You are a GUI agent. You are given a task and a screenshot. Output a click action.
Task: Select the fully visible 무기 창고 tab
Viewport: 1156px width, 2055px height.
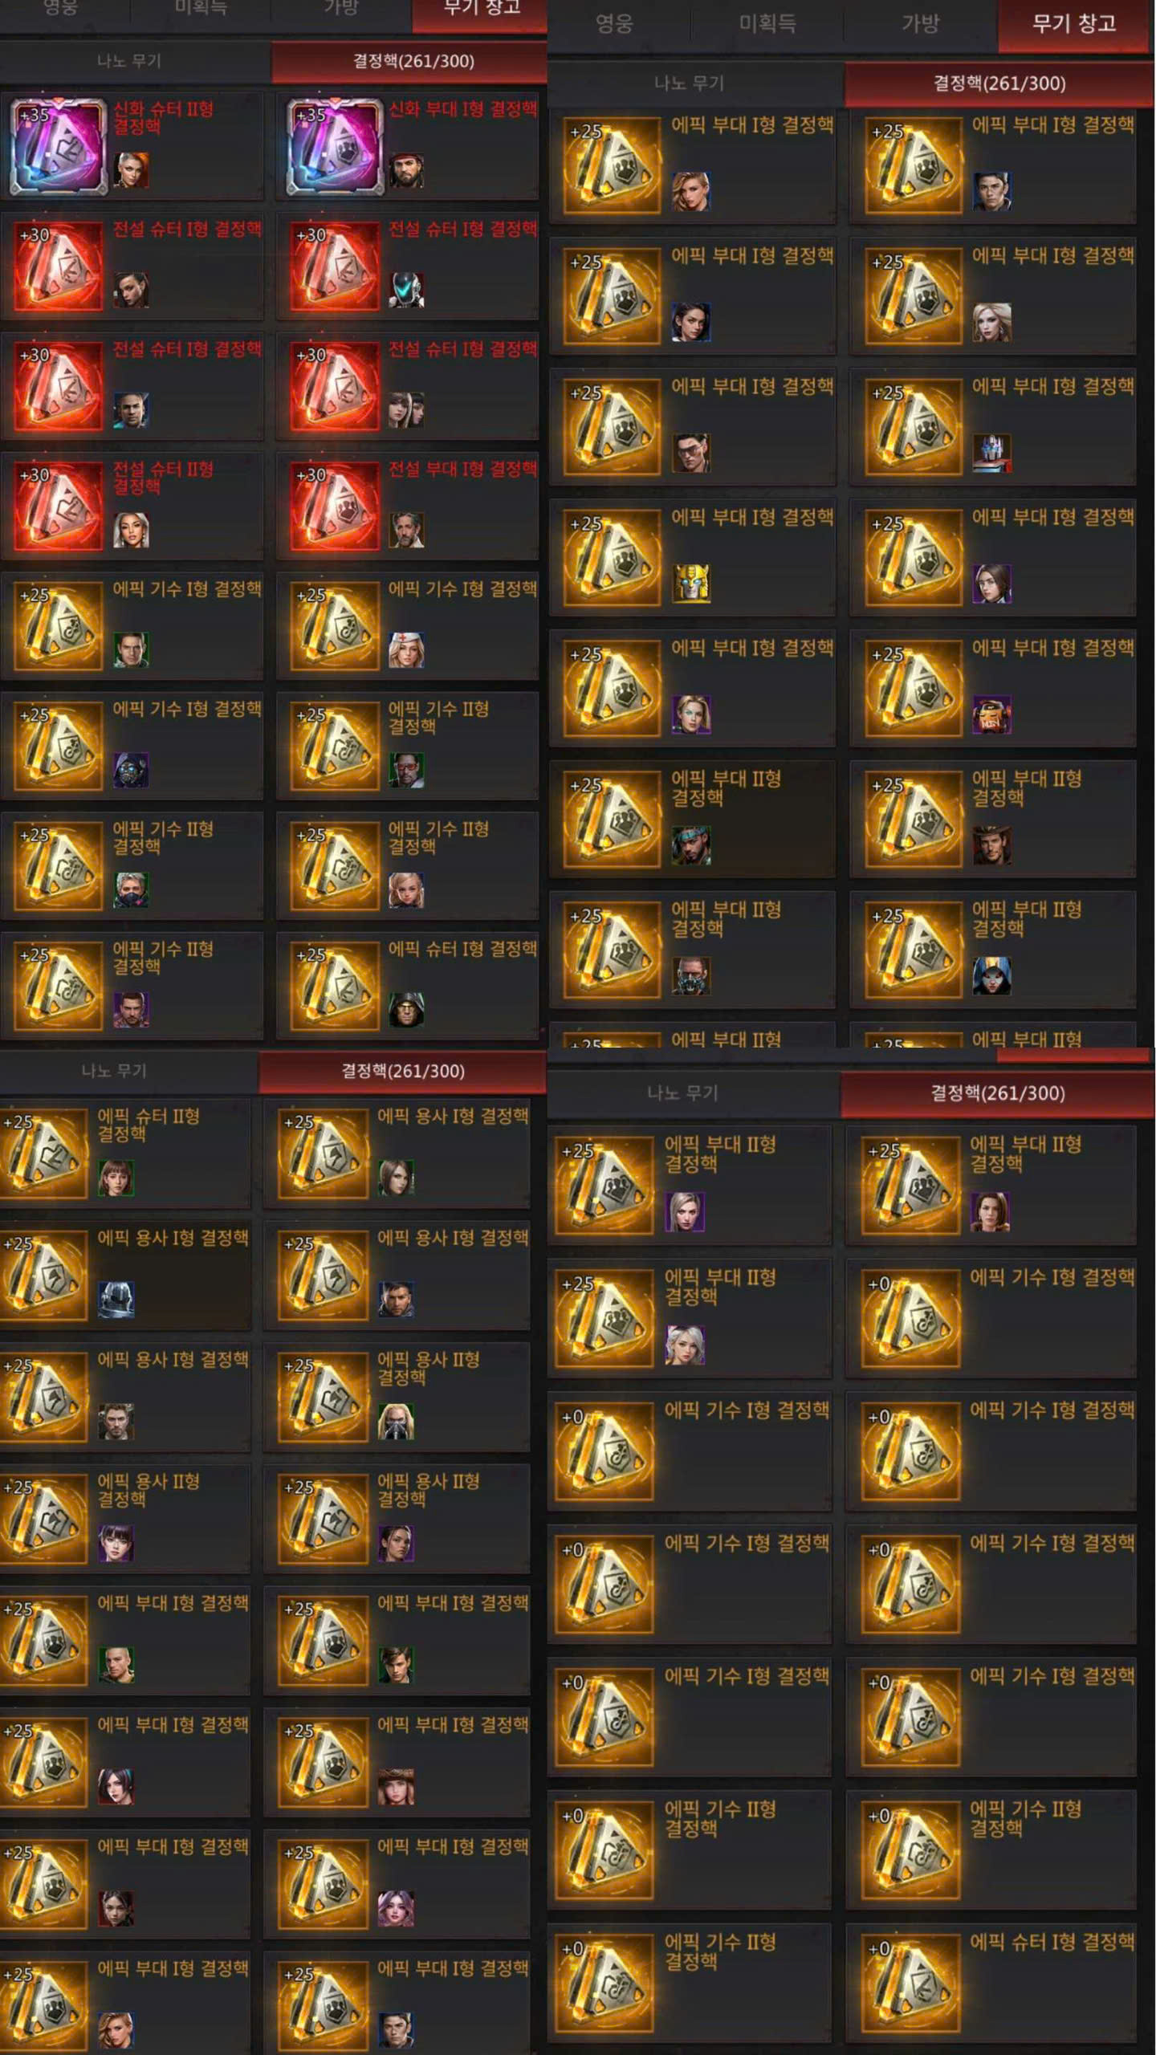[1074, 23]
